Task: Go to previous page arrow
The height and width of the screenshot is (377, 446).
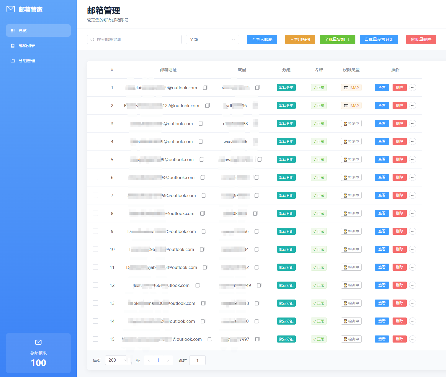Action: (149, 360)
